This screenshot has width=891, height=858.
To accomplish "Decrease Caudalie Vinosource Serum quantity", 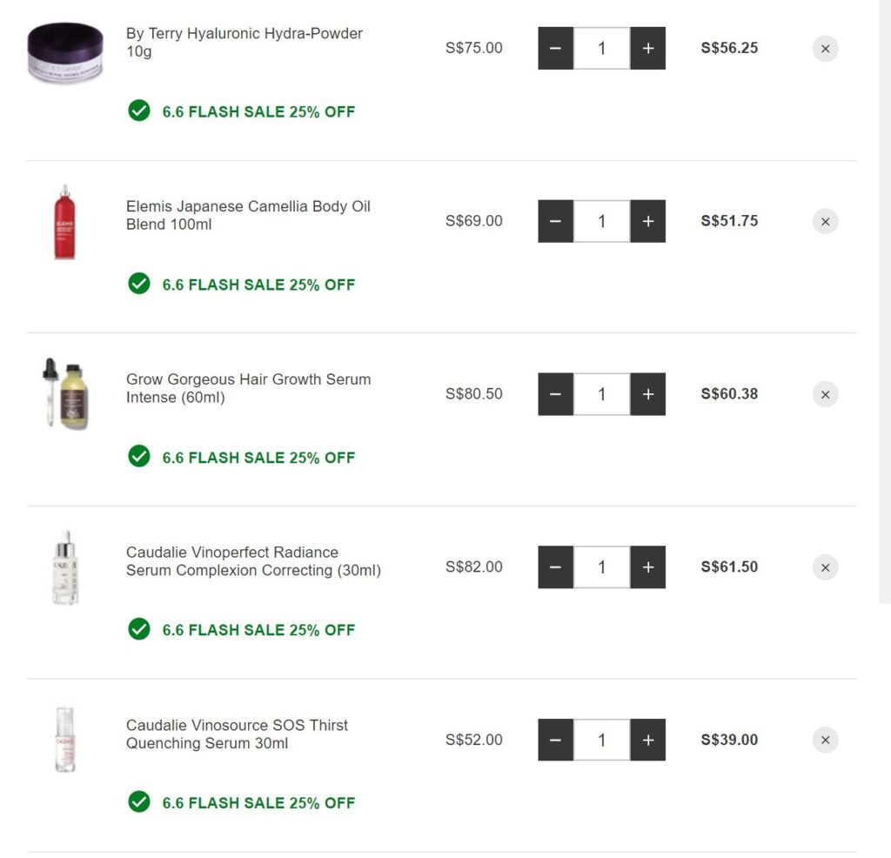I will pos(555,741).
